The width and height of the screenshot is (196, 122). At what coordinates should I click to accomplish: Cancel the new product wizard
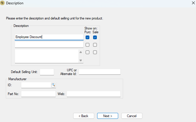click(x=132, y=116)
